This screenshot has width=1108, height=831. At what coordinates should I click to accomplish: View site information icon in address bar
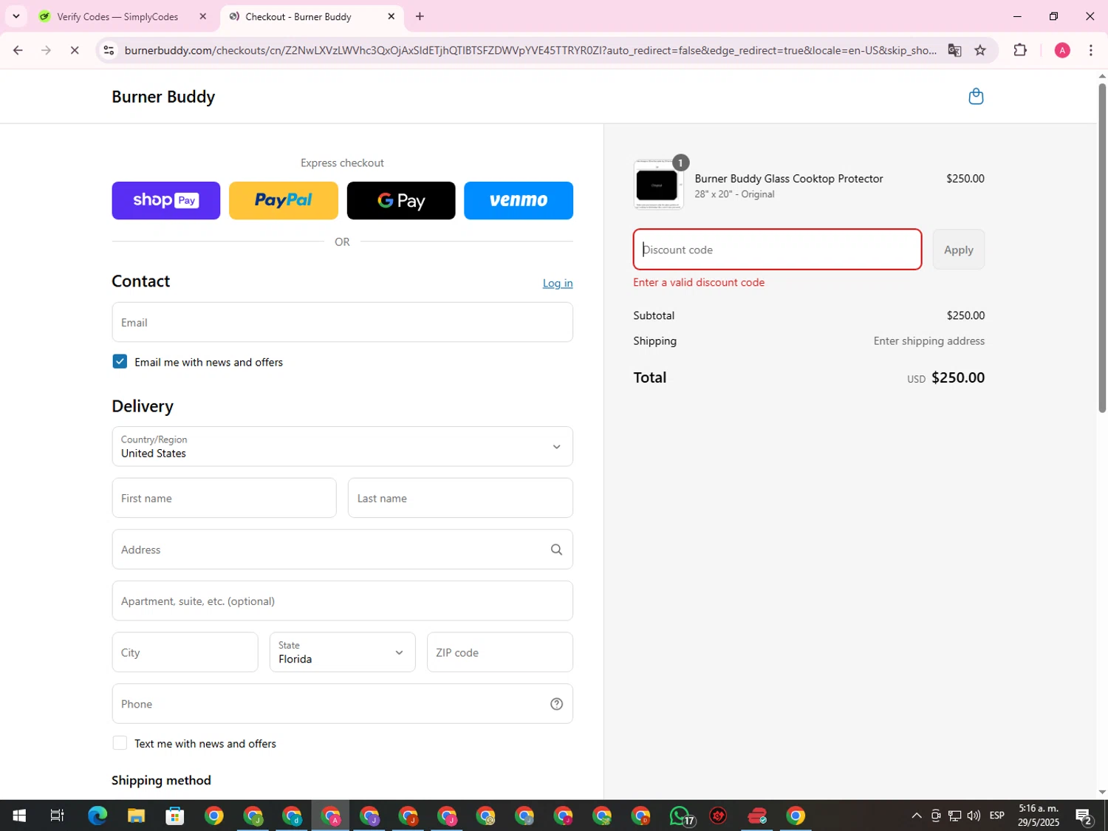(x=109, y=50)
